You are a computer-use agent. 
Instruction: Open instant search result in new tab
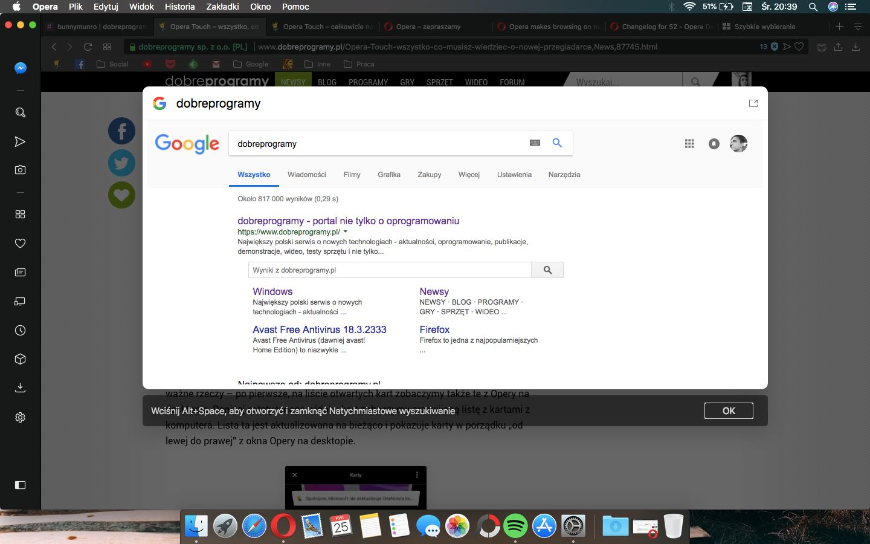[753, 103]
